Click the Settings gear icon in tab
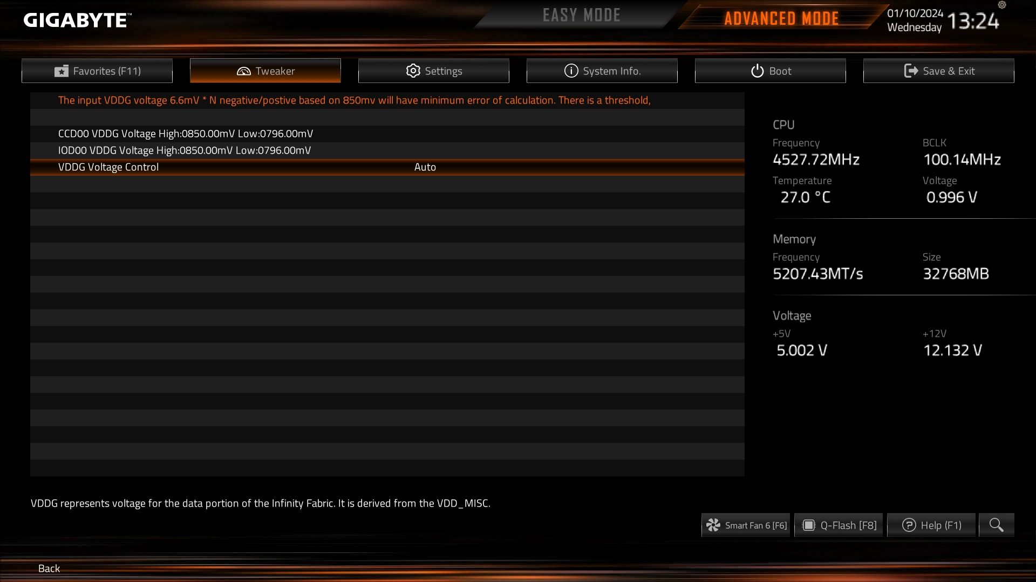 413,71
